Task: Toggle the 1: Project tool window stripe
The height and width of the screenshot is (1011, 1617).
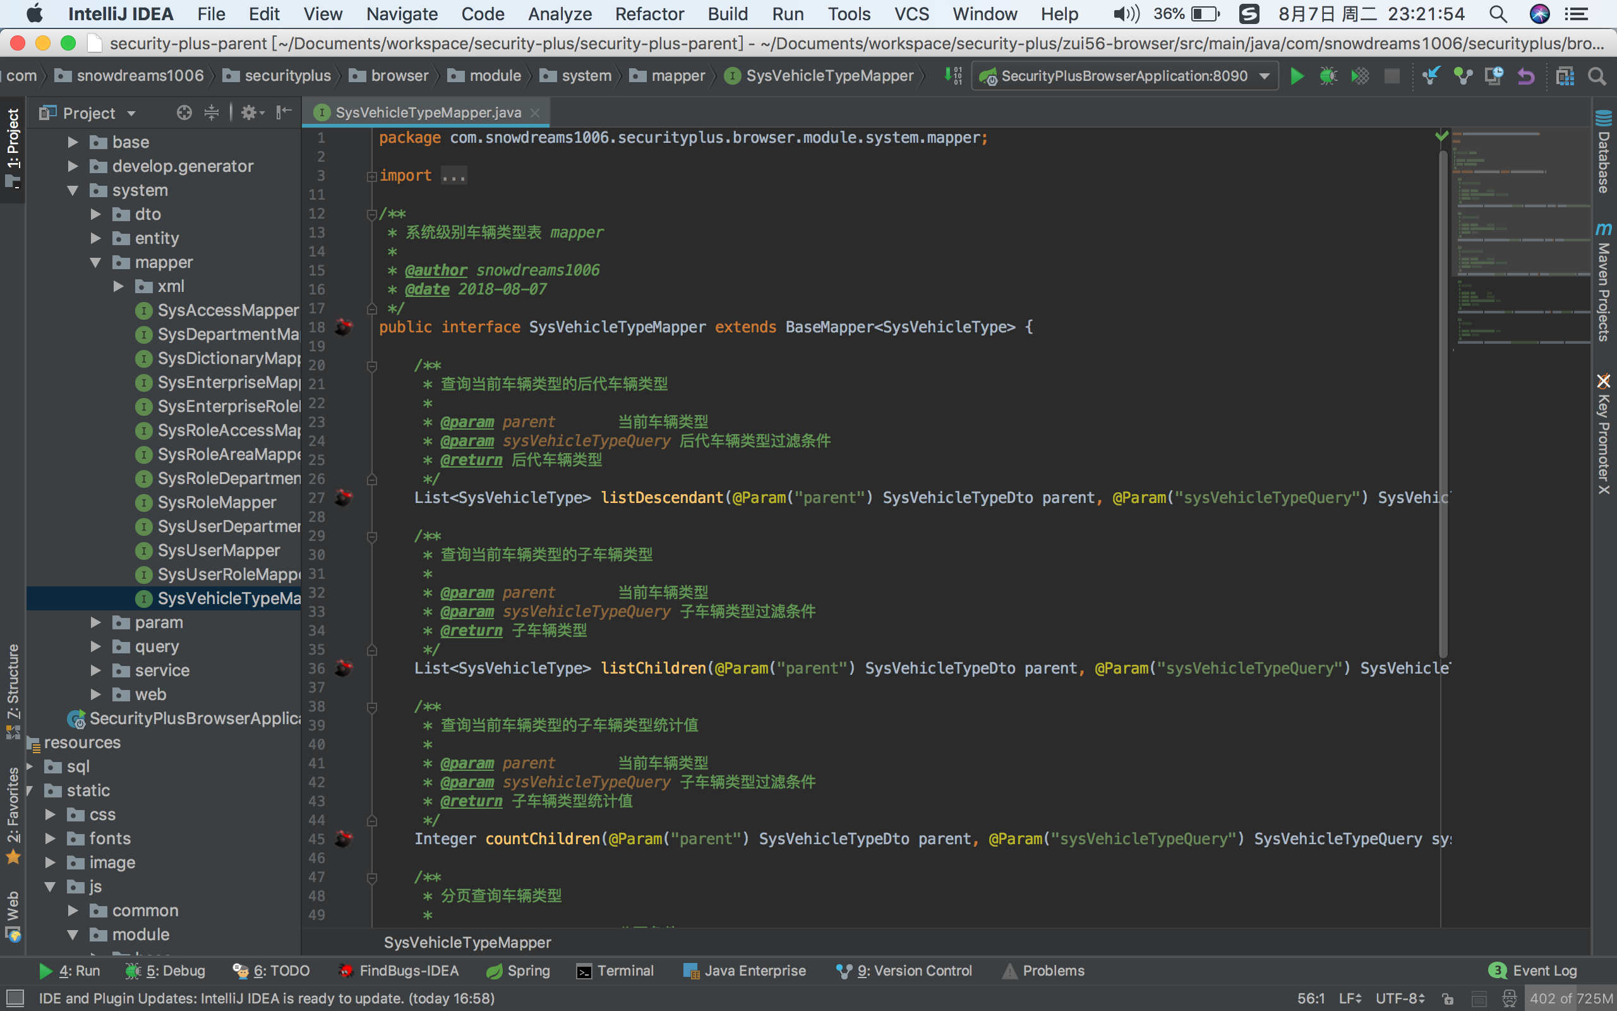Action: (13, 148)
